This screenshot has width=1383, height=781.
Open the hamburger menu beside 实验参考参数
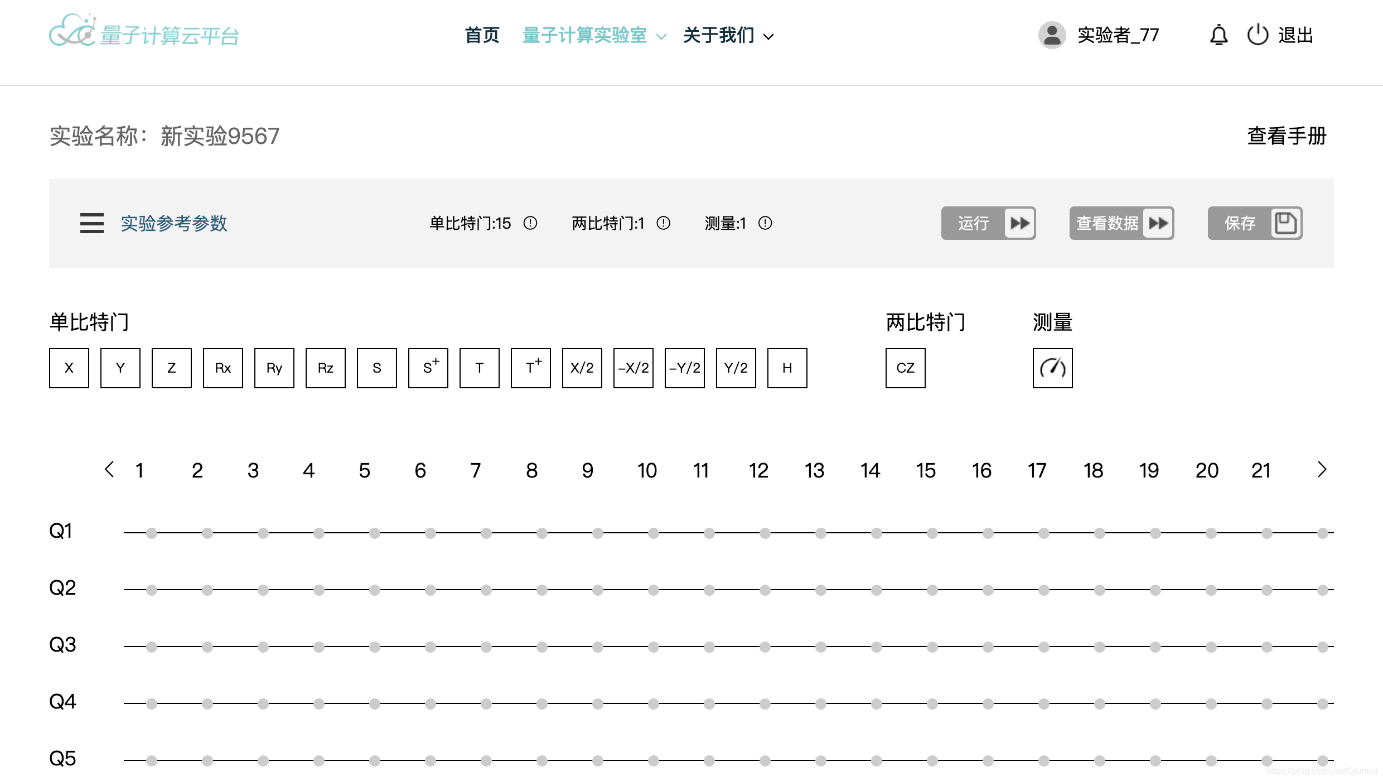91,223
